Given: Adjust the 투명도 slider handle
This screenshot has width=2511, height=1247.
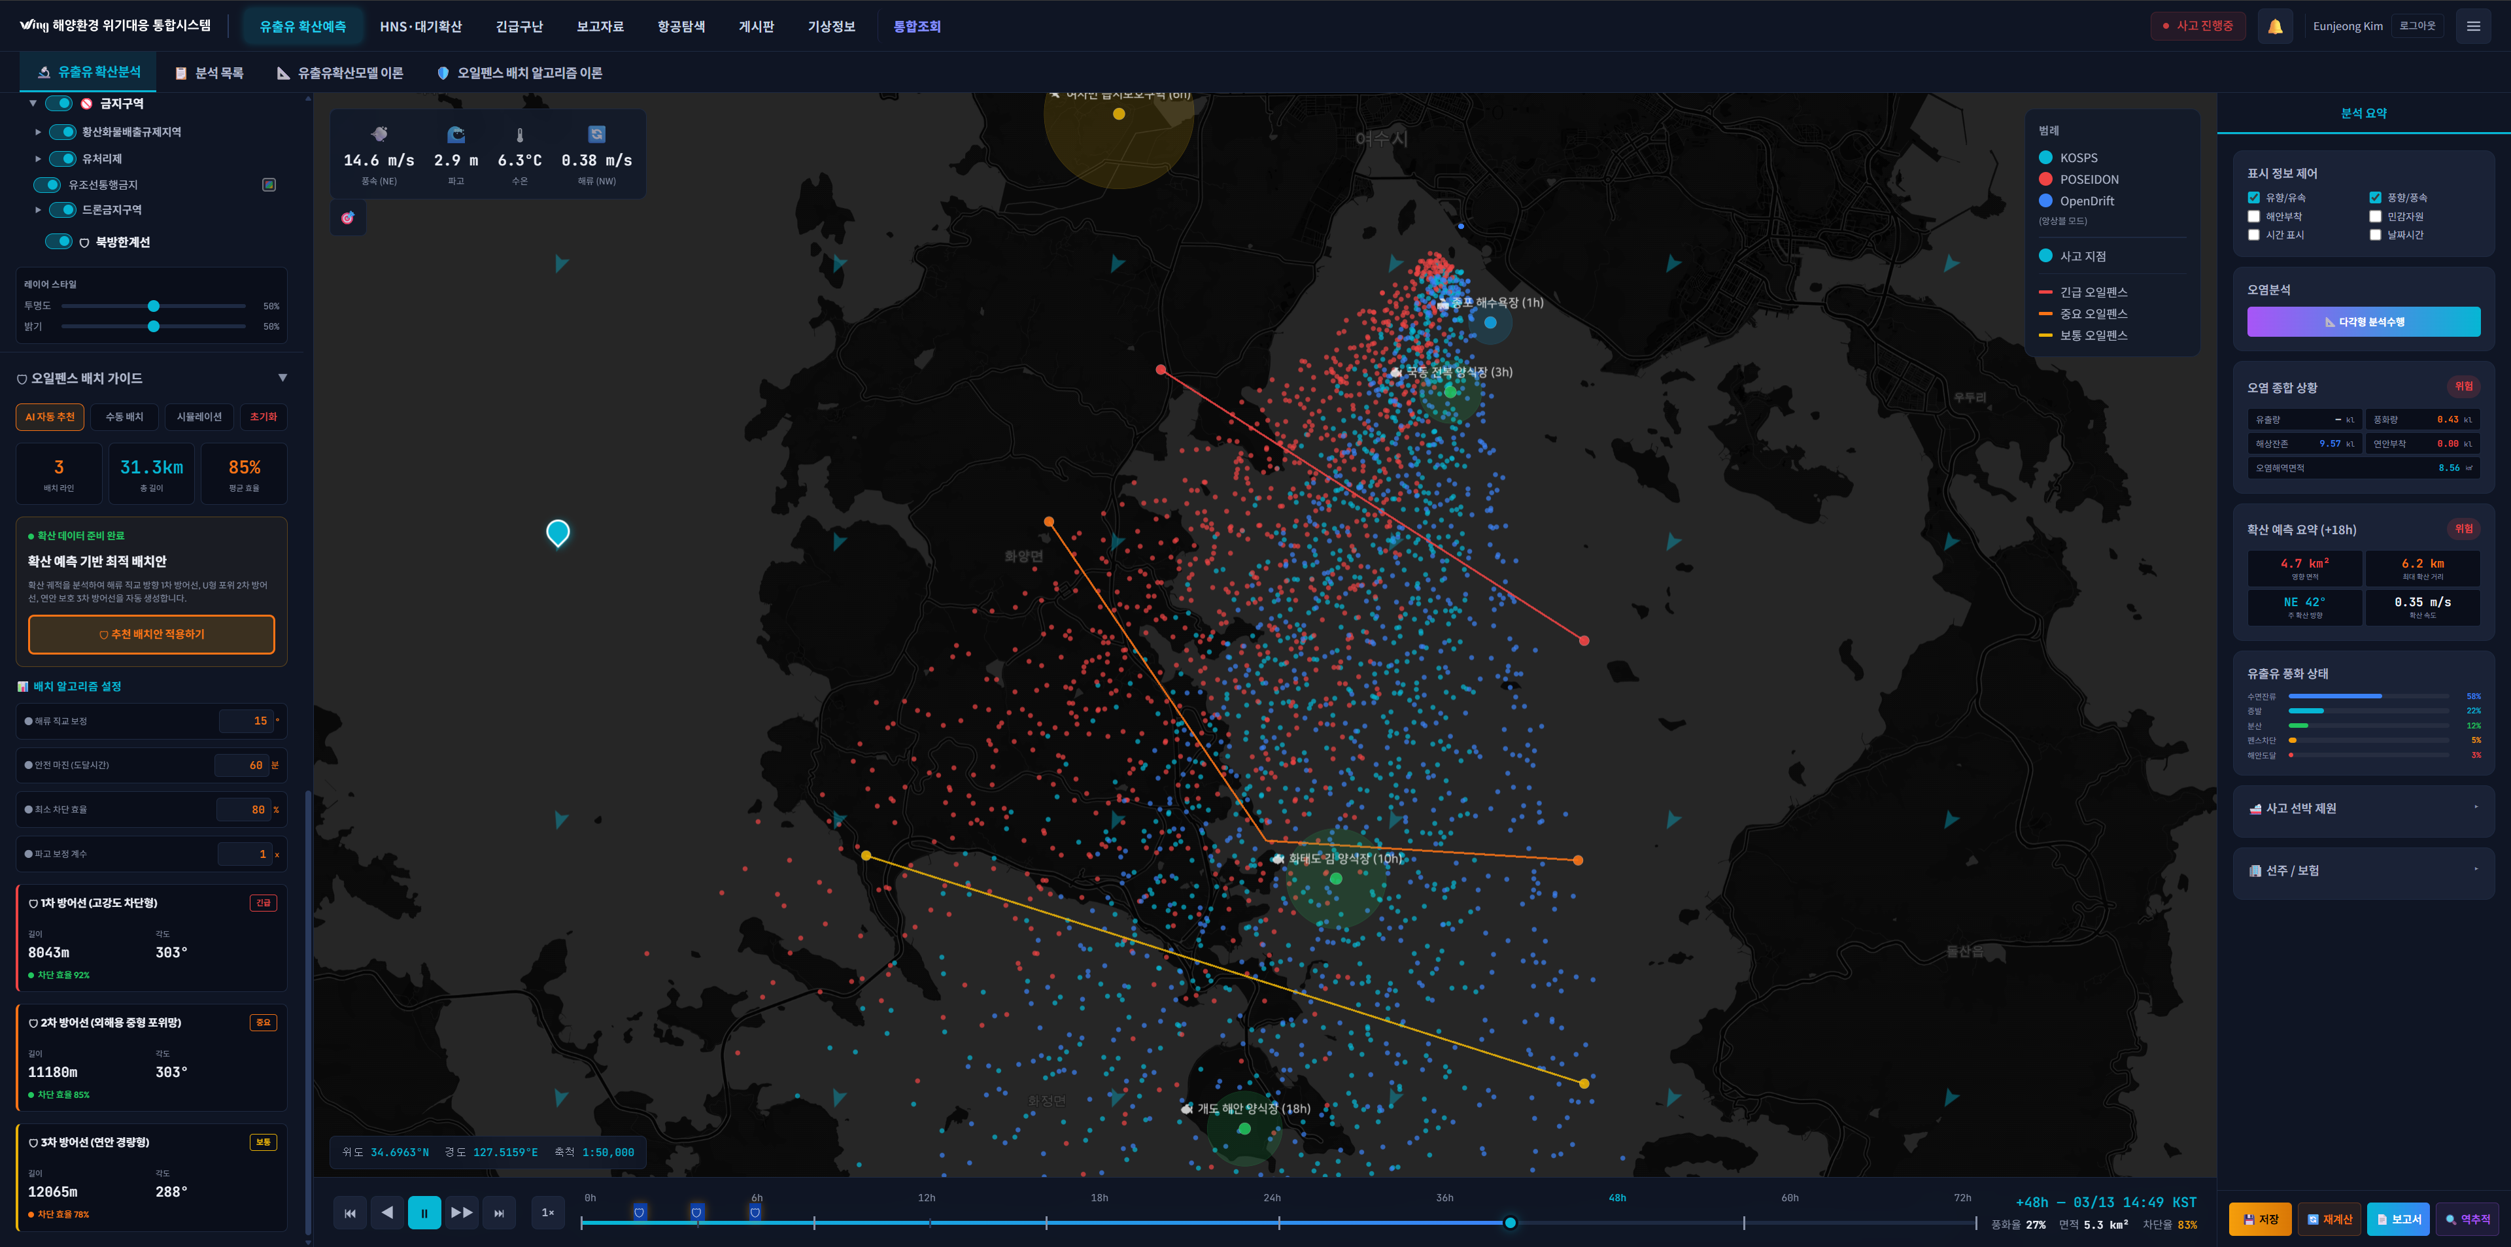Looking at the screenshot, I should point(153,306).
